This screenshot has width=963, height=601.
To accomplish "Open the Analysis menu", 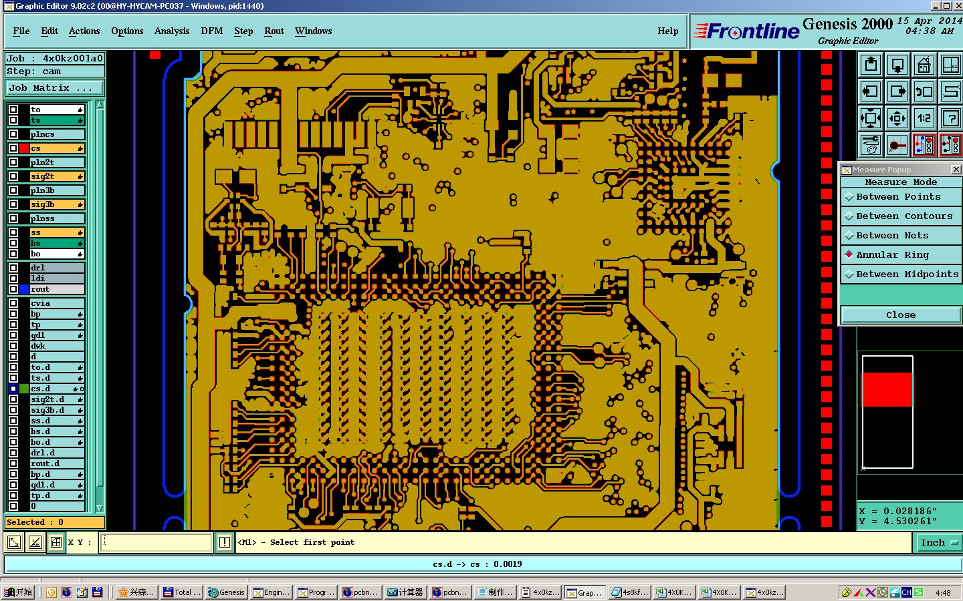I will [172, 31].
